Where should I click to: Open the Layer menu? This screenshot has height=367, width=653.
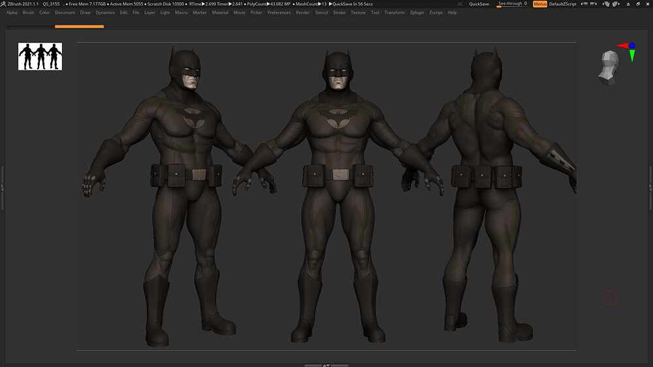click(x=150, y=12)
